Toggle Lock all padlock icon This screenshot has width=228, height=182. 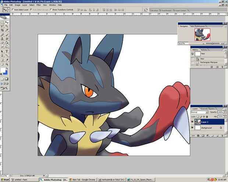[207, 117]
